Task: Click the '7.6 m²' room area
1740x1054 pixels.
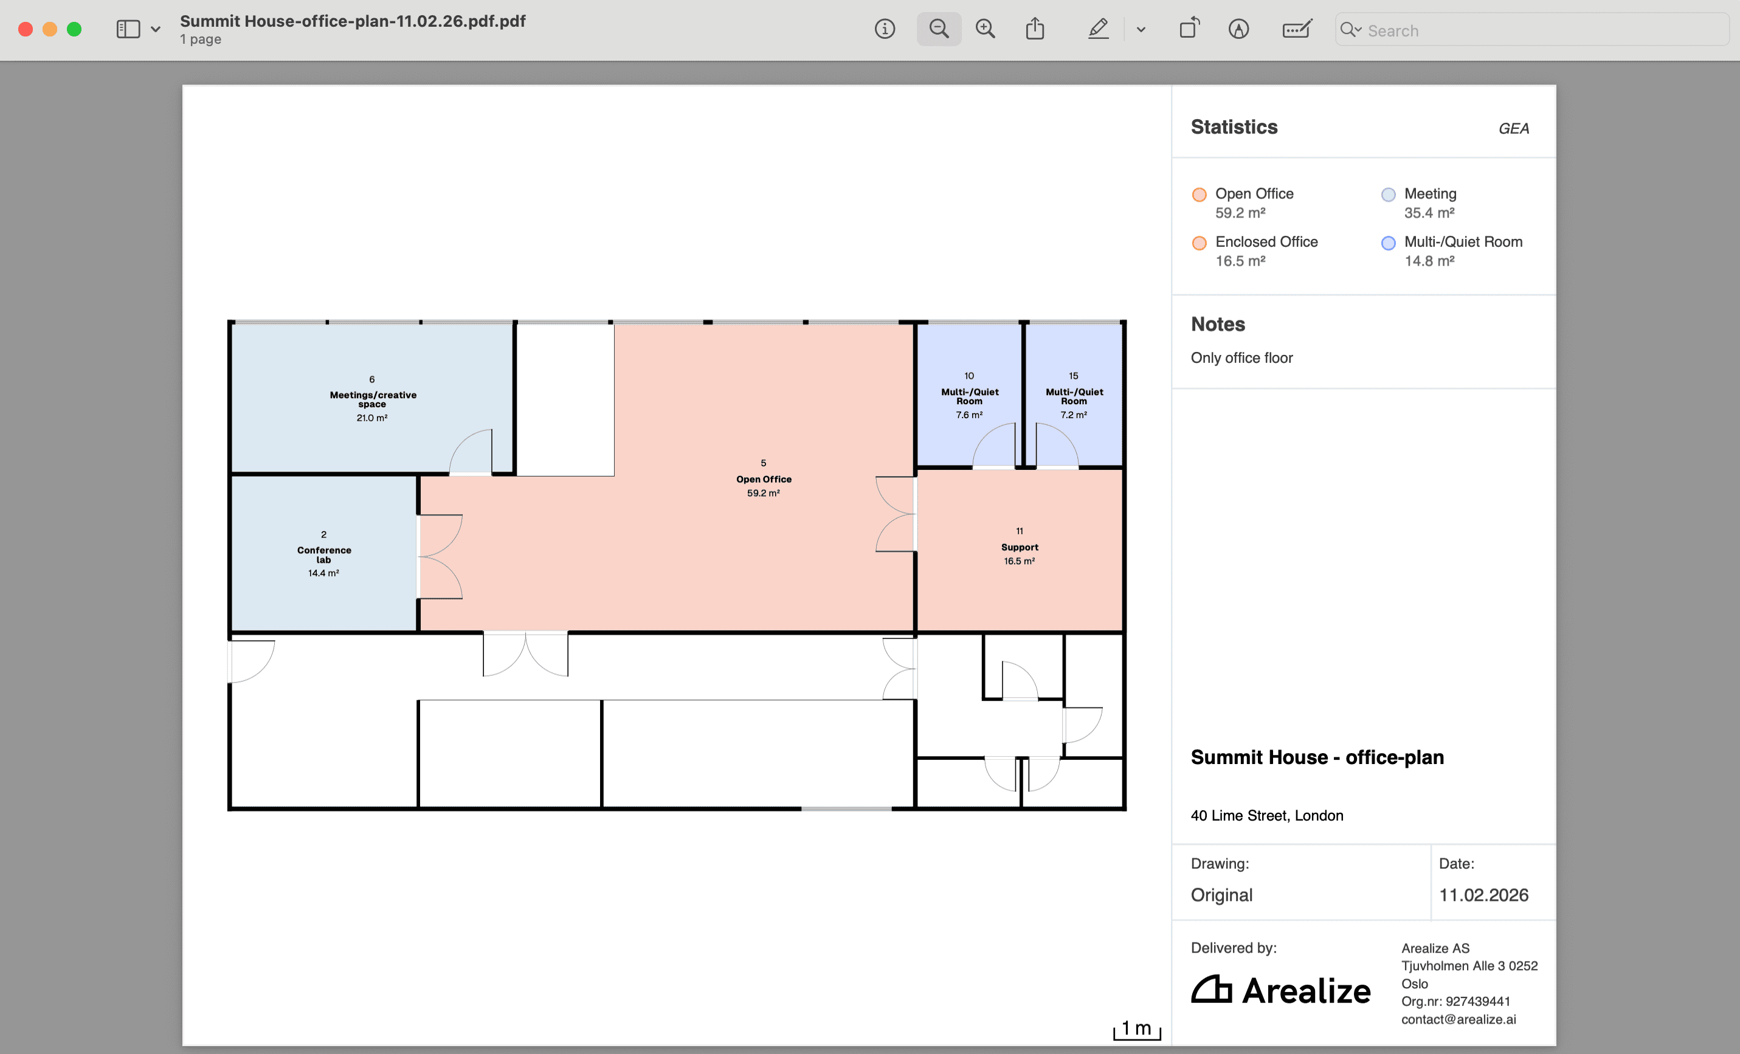Action: pos(970,415)
